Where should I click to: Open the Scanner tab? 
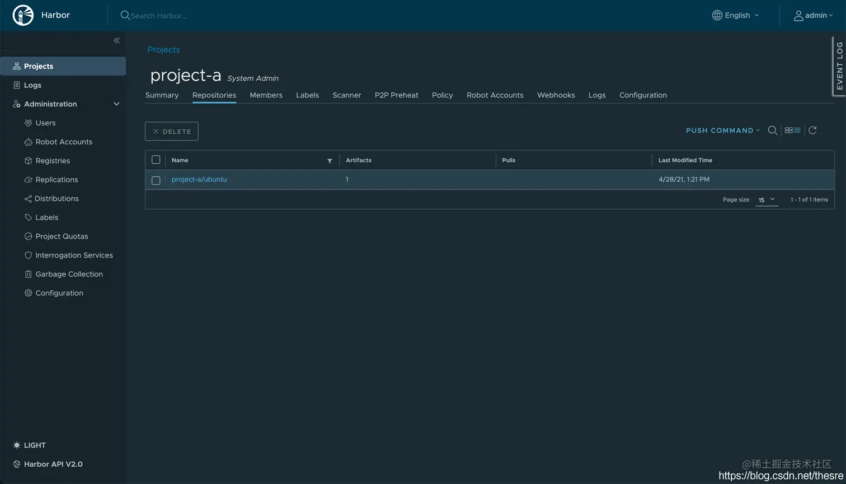coord(347,95)
